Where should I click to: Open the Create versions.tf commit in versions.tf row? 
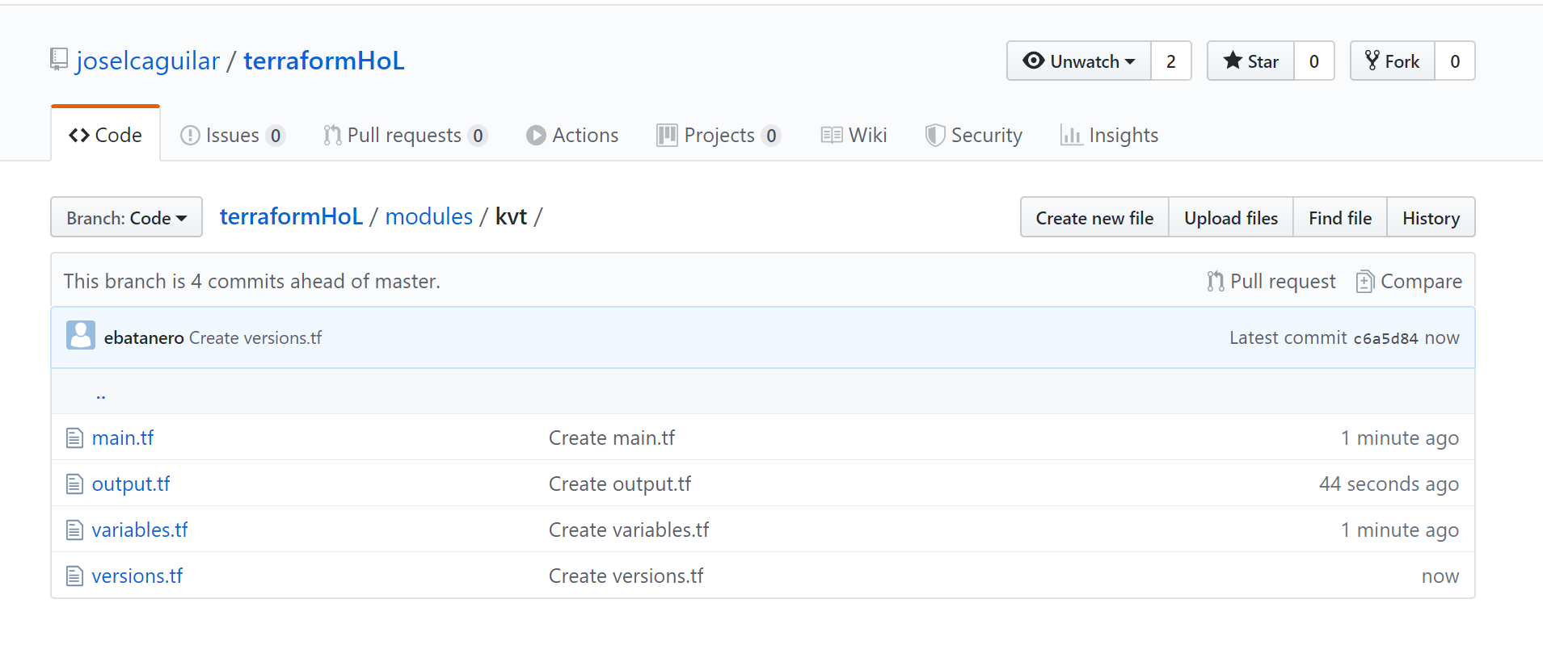click(626, 576)
